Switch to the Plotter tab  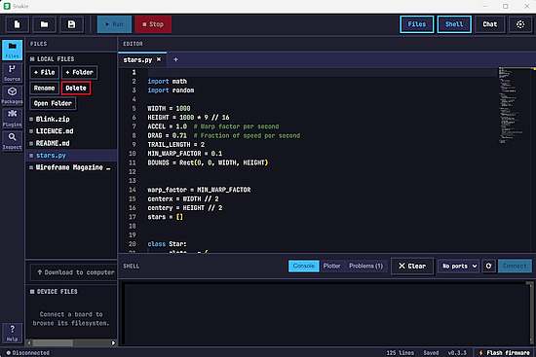(x=331, y=266)
